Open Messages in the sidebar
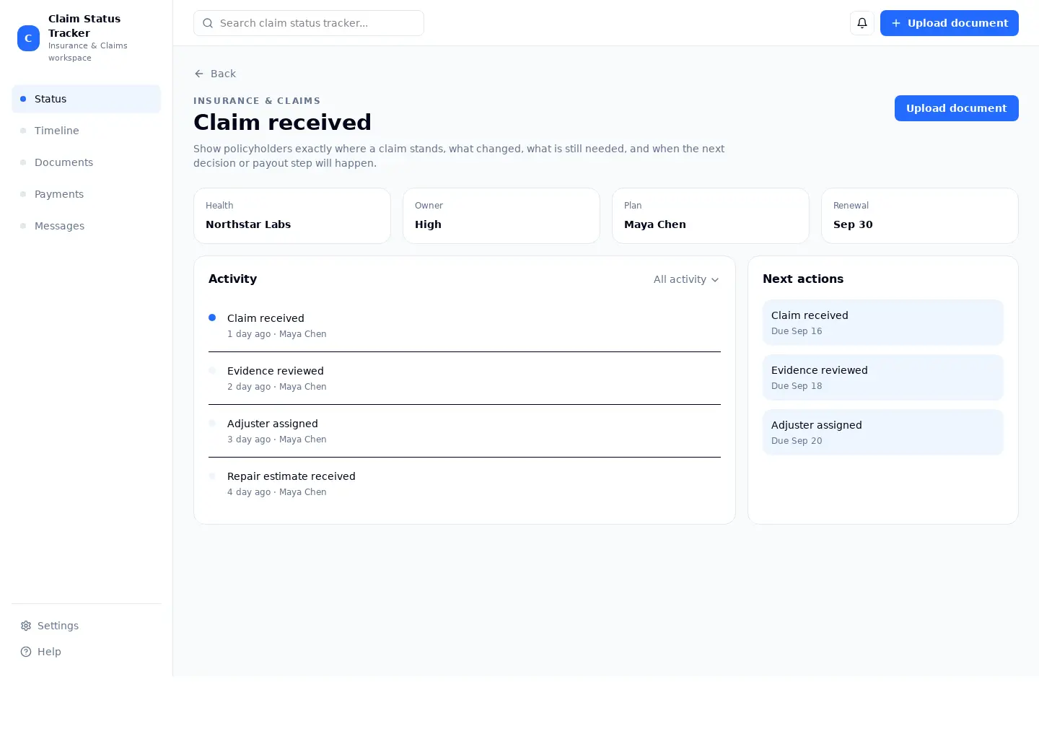The image size is (1039, 739). (x=87, y=226)
